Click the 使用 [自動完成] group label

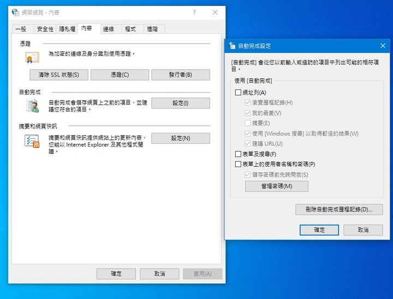pyautogui.click(x=253, y=81)
